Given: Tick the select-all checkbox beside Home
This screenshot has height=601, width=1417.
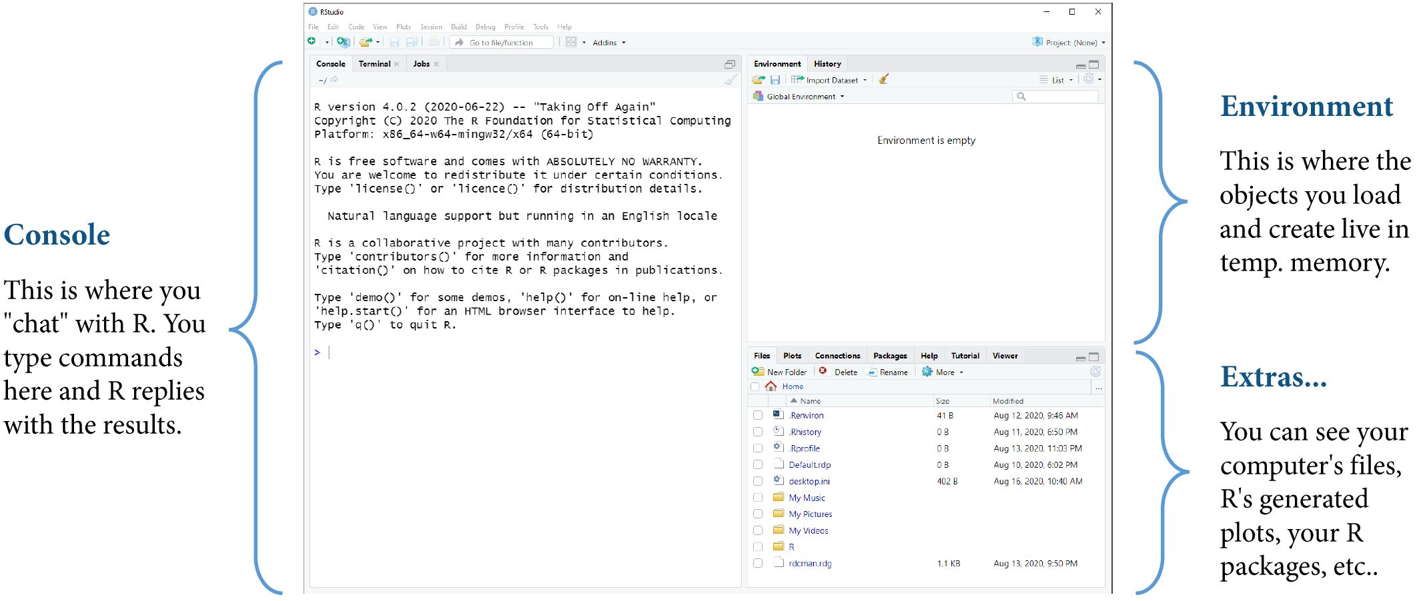Looking at the screenshot, I should click(x=755, y=386).
